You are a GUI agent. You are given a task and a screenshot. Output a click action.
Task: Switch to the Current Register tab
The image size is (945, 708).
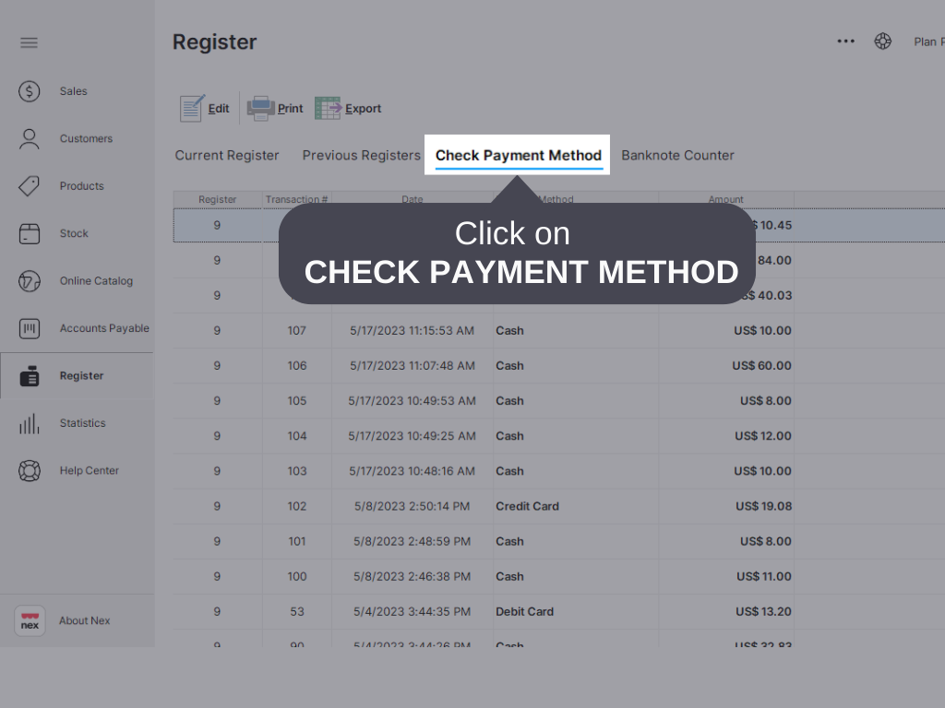coord(227,156)
